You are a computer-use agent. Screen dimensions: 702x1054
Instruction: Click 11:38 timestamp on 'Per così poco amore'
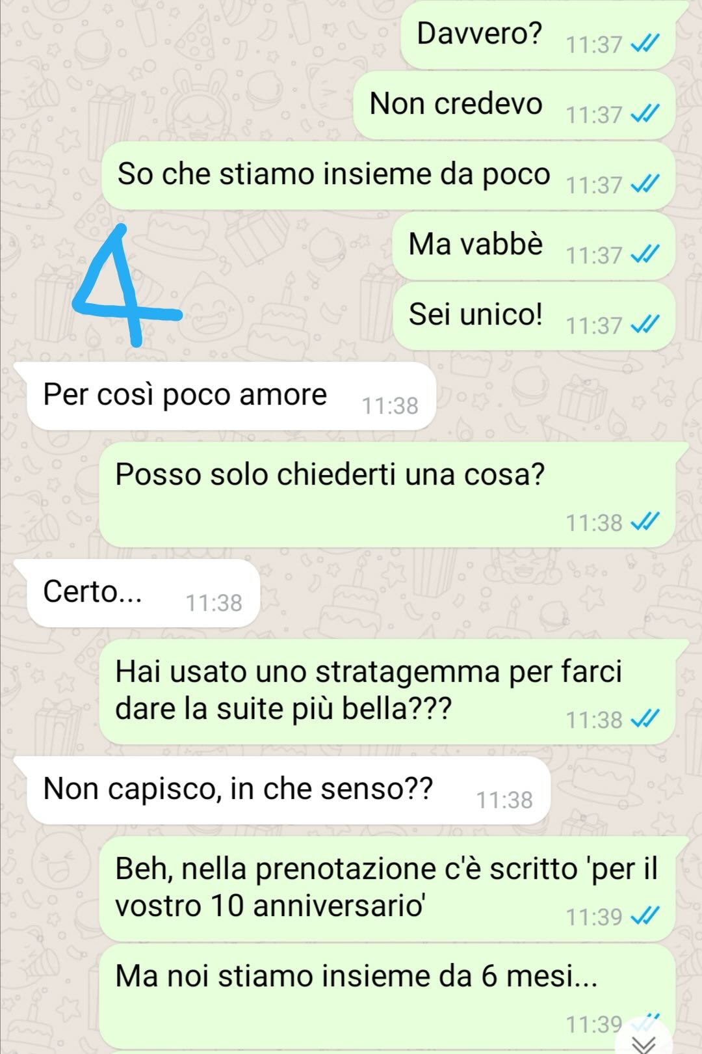point(389,406)
